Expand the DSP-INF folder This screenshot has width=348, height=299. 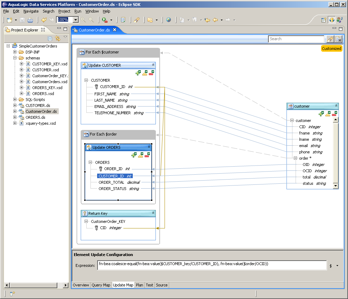(x=15, y=52)
